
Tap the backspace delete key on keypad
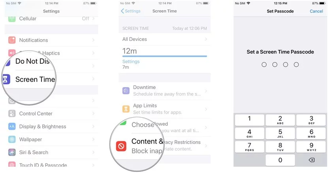tap(311, 160)
